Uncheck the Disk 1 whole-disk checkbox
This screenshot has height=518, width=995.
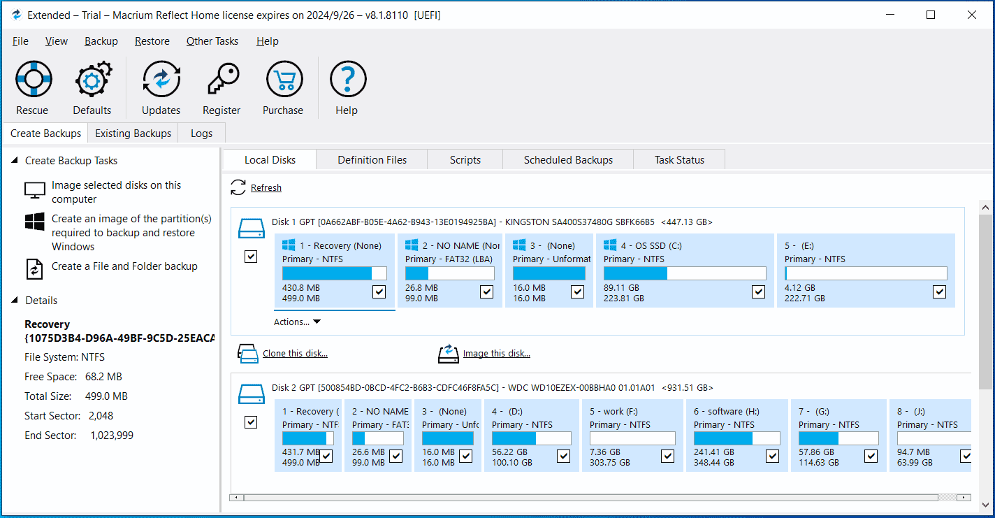pyautogui.click(x=251, y=257)
